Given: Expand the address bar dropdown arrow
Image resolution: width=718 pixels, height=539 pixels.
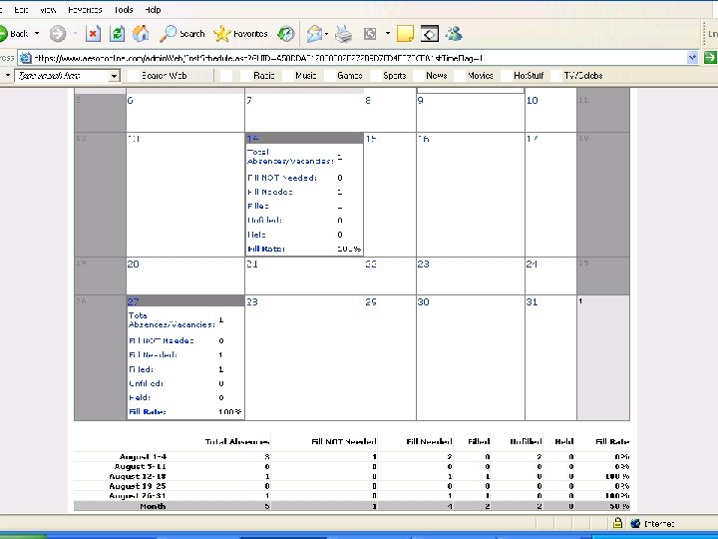Looking at the screenshot, I should pos(692,58).
